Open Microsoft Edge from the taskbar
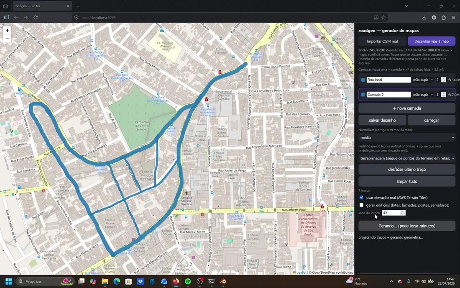 pos(117,281)
